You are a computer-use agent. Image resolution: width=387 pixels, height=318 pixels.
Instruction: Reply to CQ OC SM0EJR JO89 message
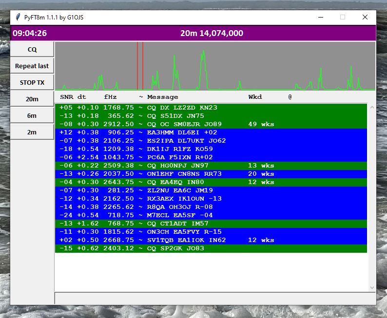[211, 124]
